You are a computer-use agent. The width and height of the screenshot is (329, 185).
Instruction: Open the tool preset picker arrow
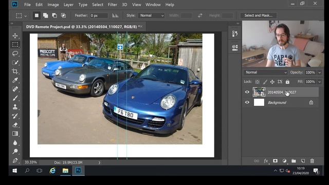[x=26, y=16]
